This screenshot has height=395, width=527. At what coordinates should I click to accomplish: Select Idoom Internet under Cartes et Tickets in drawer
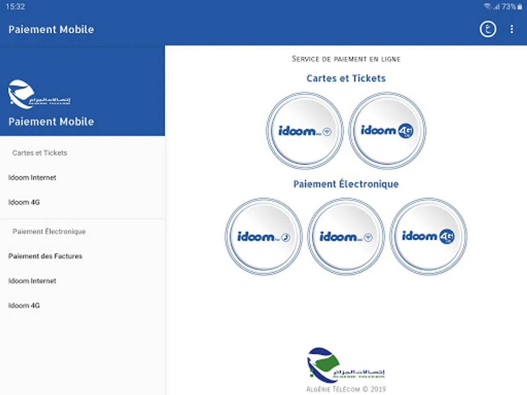point(82,178)
